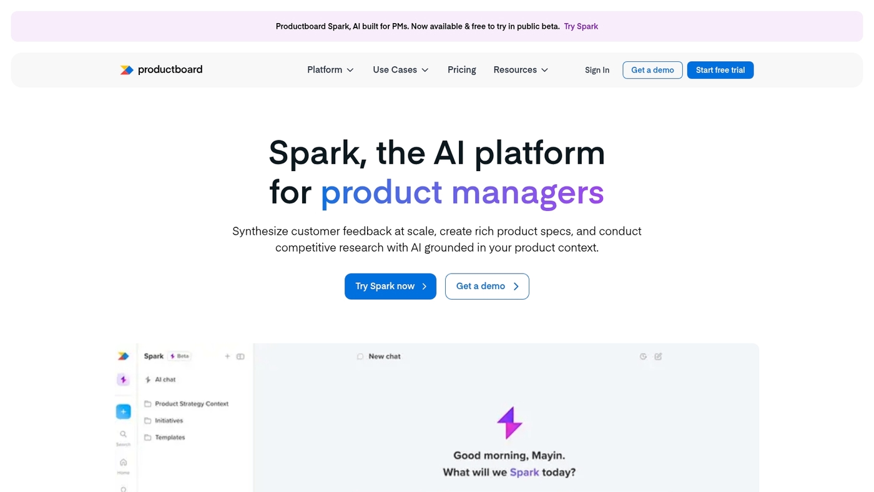Start a new chat with the compose icon
This screenshot has height=492, width=874.
[x=658, y=356]
